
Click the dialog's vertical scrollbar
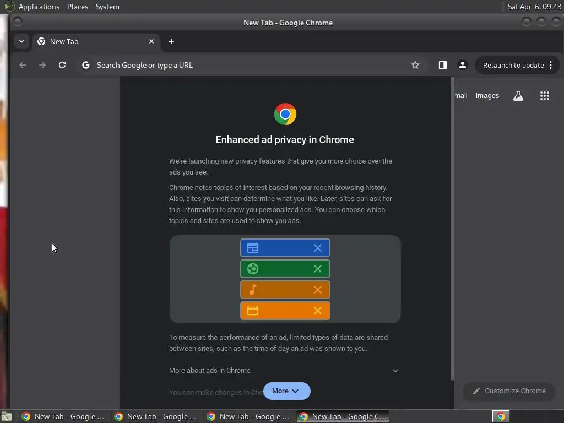click(453, 229)
